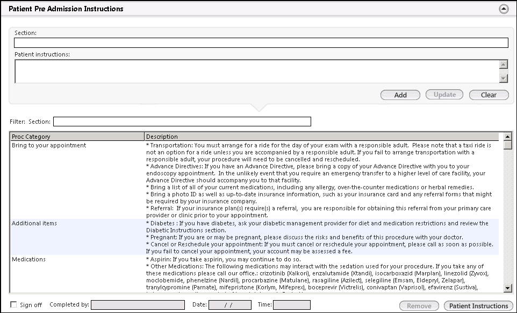
Task: Click the instructions list scroll up arrow
Action: pyautogui.click(x=508, y=136)
